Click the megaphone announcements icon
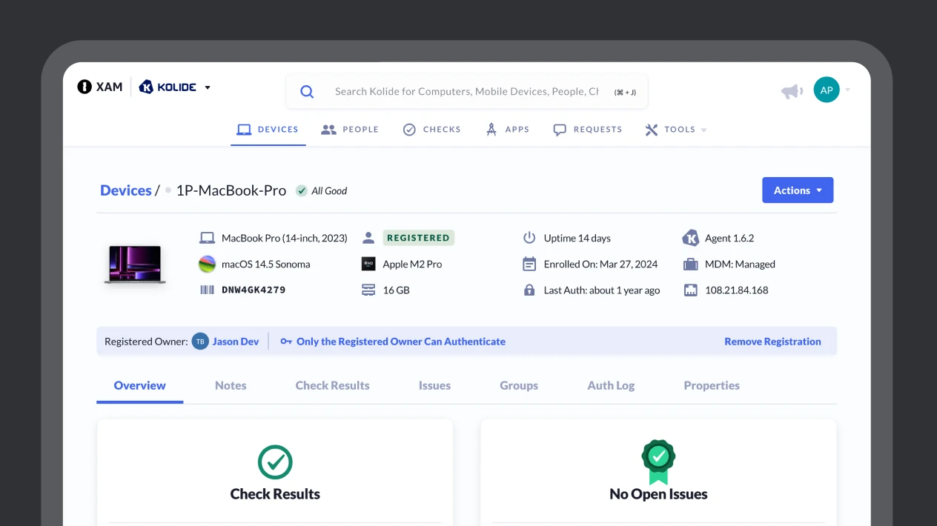Viewport: 937px width, 526px height. coord(792,91)
